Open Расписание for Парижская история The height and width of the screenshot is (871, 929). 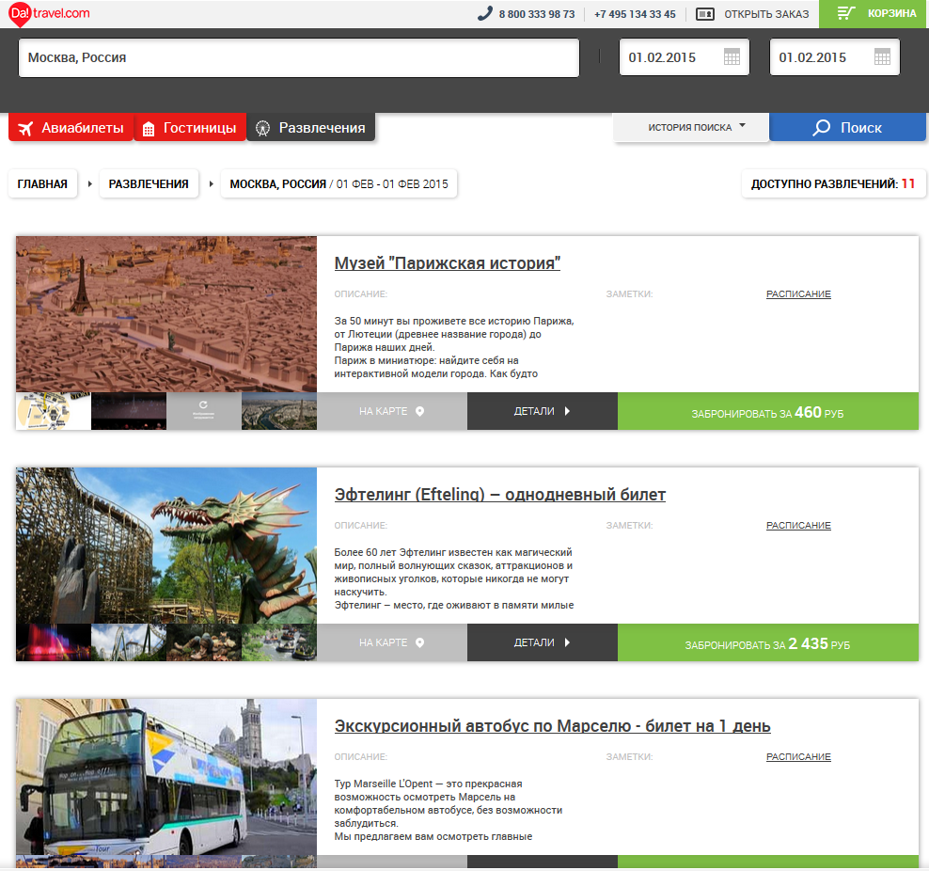pyautogui.click(x=798, y=294)
